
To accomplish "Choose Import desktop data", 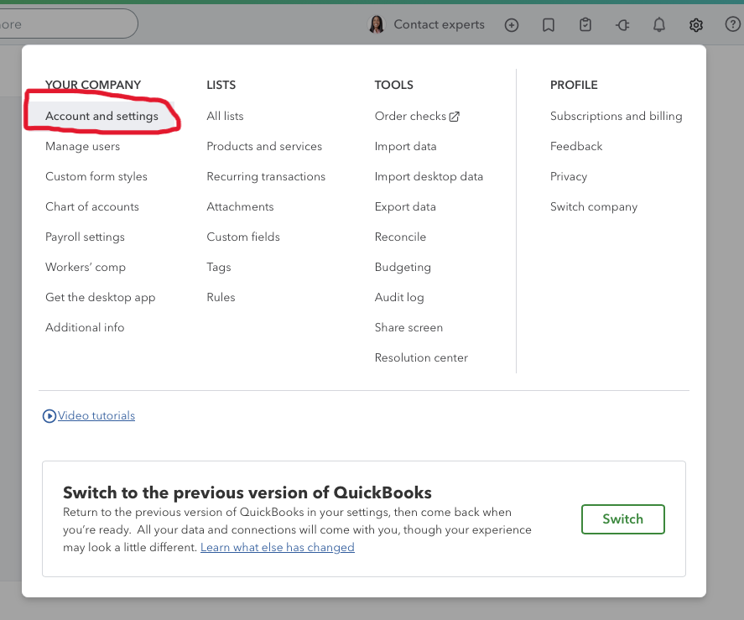I will (429, 176).
